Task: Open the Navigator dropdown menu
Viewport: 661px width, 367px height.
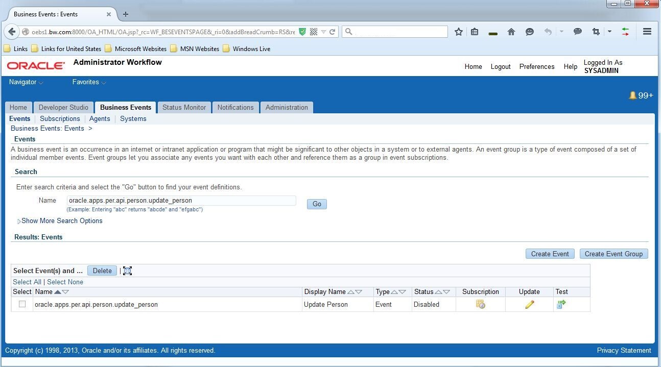Action: pyautogui.click(x=26, y=82)
